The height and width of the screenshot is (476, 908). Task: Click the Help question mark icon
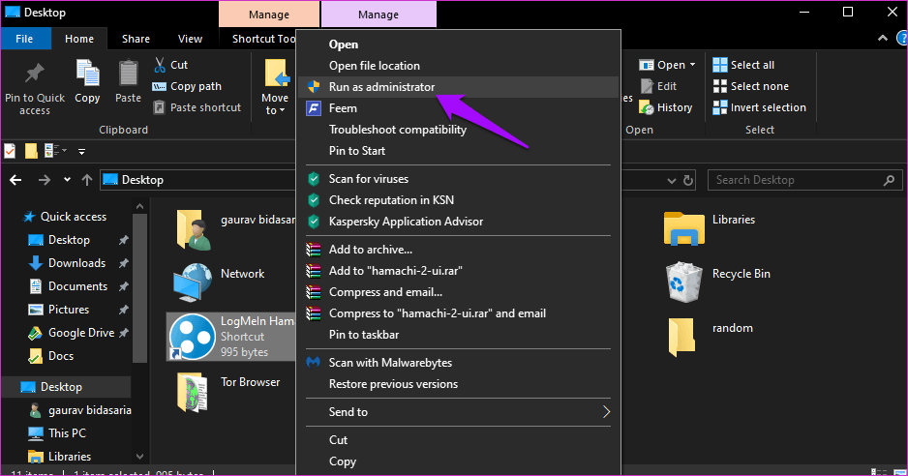(902, 39)
